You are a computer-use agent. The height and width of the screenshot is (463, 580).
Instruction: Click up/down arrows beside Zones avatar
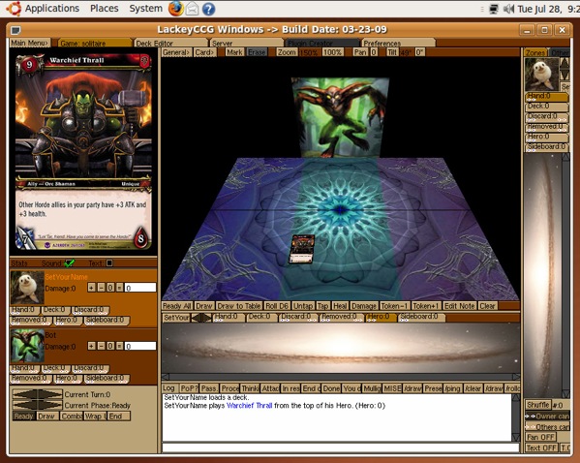tap(565, 69)
